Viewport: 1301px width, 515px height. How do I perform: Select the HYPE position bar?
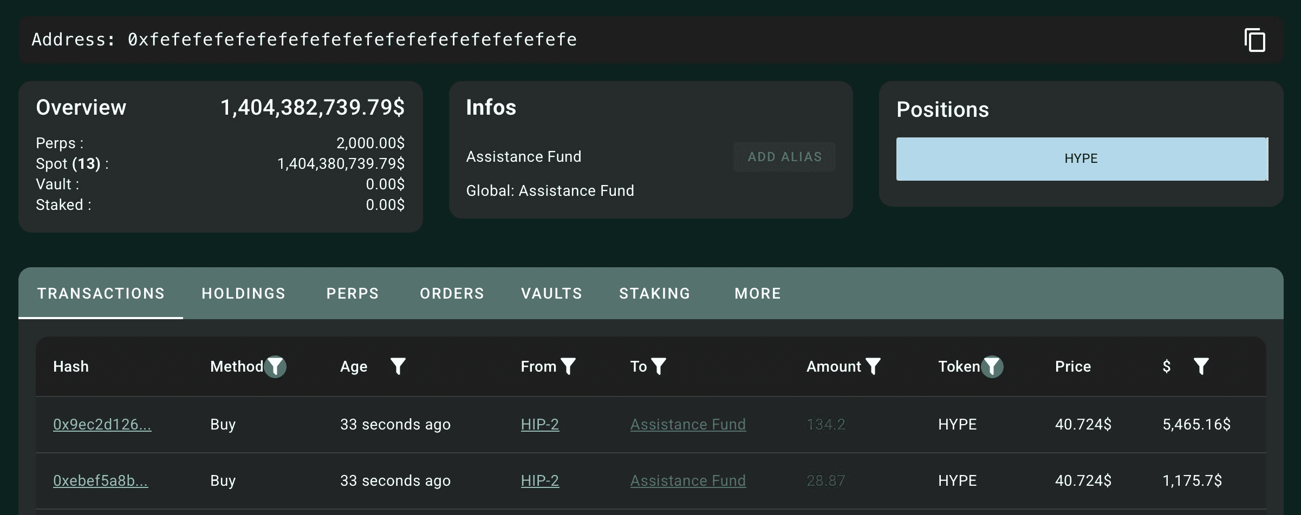click(x=1082, y=159)
